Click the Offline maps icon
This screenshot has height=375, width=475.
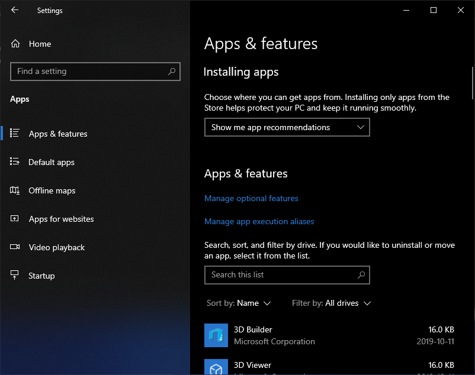click(x=15, y=190)
